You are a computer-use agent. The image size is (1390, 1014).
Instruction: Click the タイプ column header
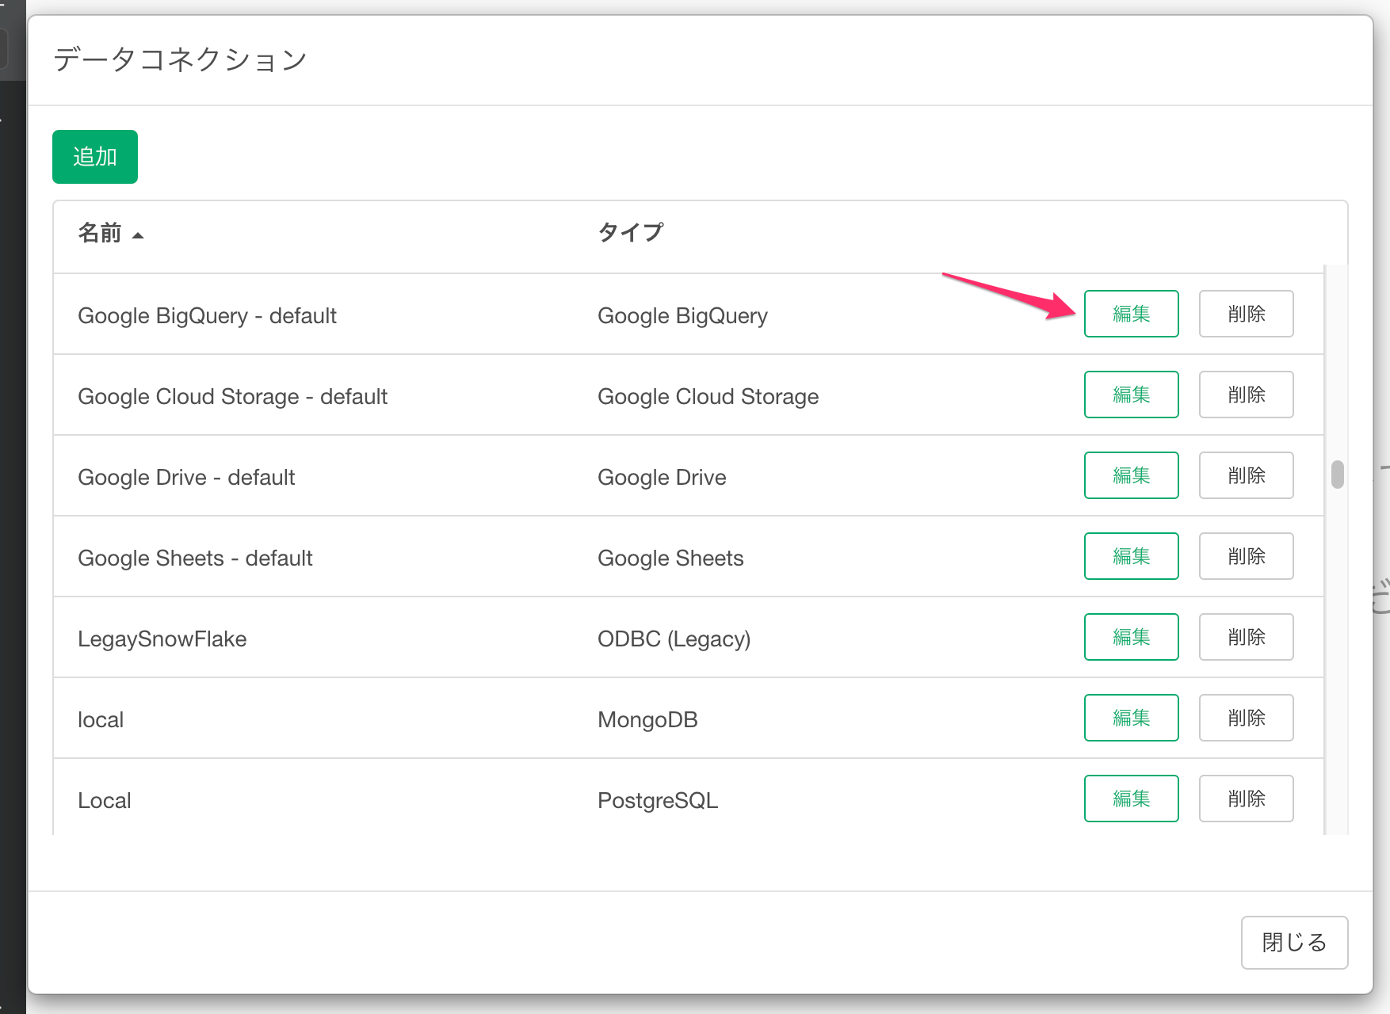click(x=630, y=233)
